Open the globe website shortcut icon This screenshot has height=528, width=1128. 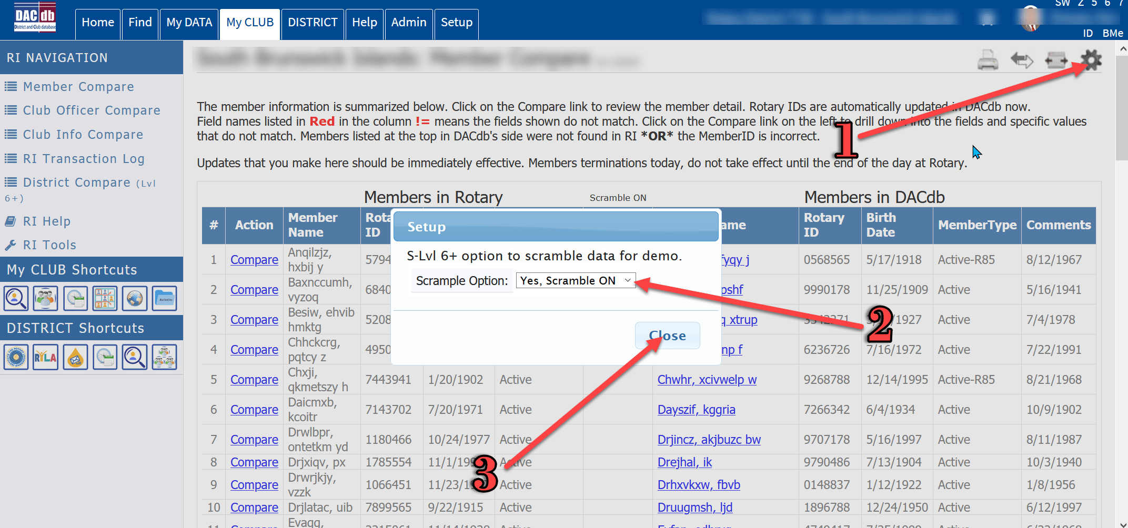[x=135, y=299]
